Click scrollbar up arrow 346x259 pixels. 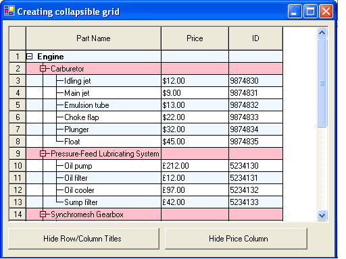(x=322, y=33)
